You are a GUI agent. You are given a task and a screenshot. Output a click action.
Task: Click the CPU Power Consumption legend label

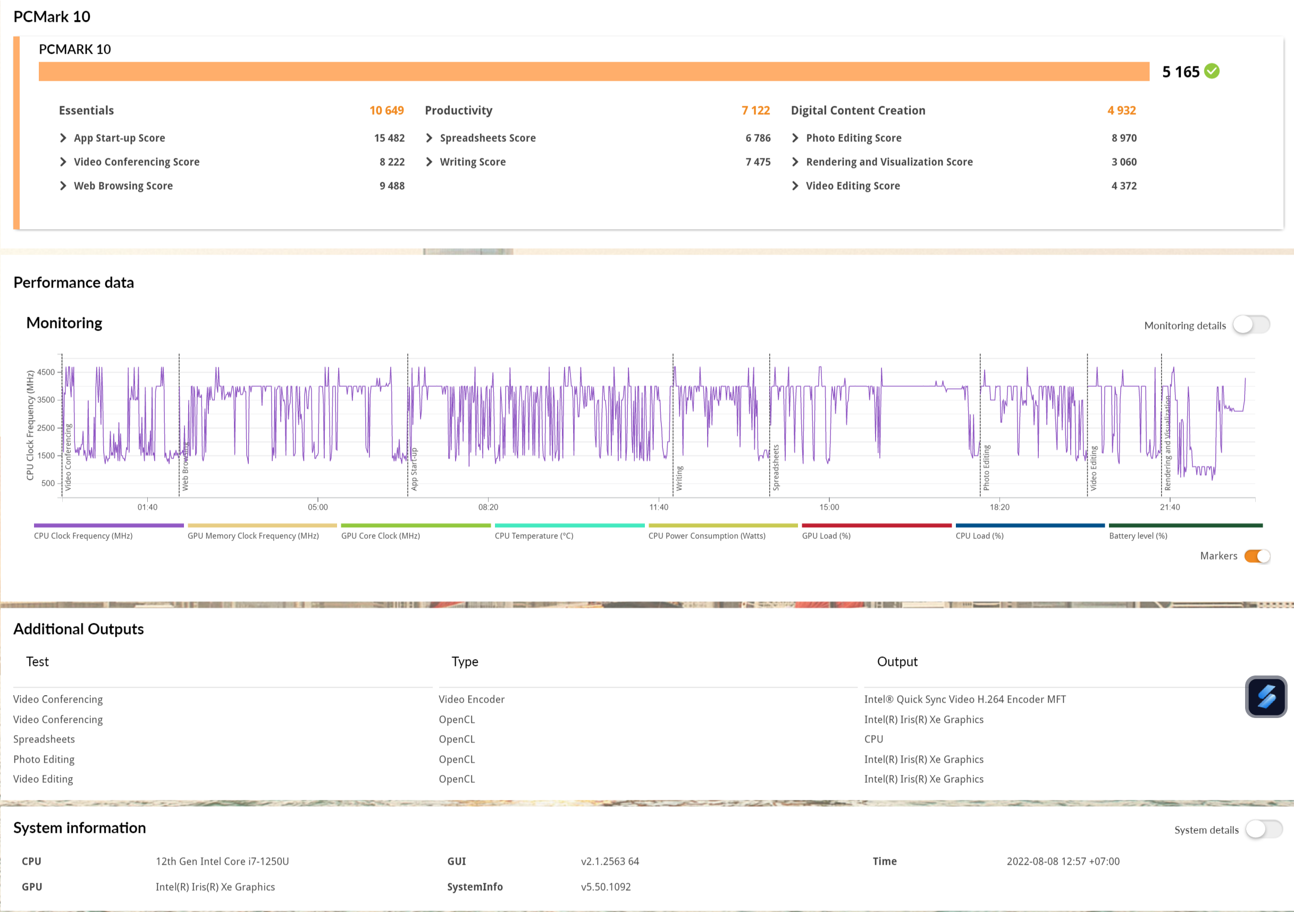pos(707,536)
